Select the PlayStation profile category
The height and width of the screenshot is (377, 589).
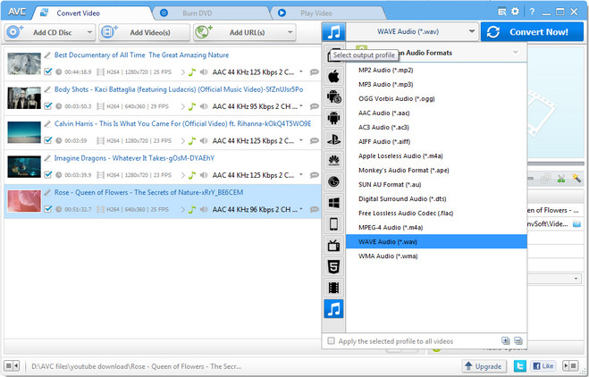click(333, 139)
